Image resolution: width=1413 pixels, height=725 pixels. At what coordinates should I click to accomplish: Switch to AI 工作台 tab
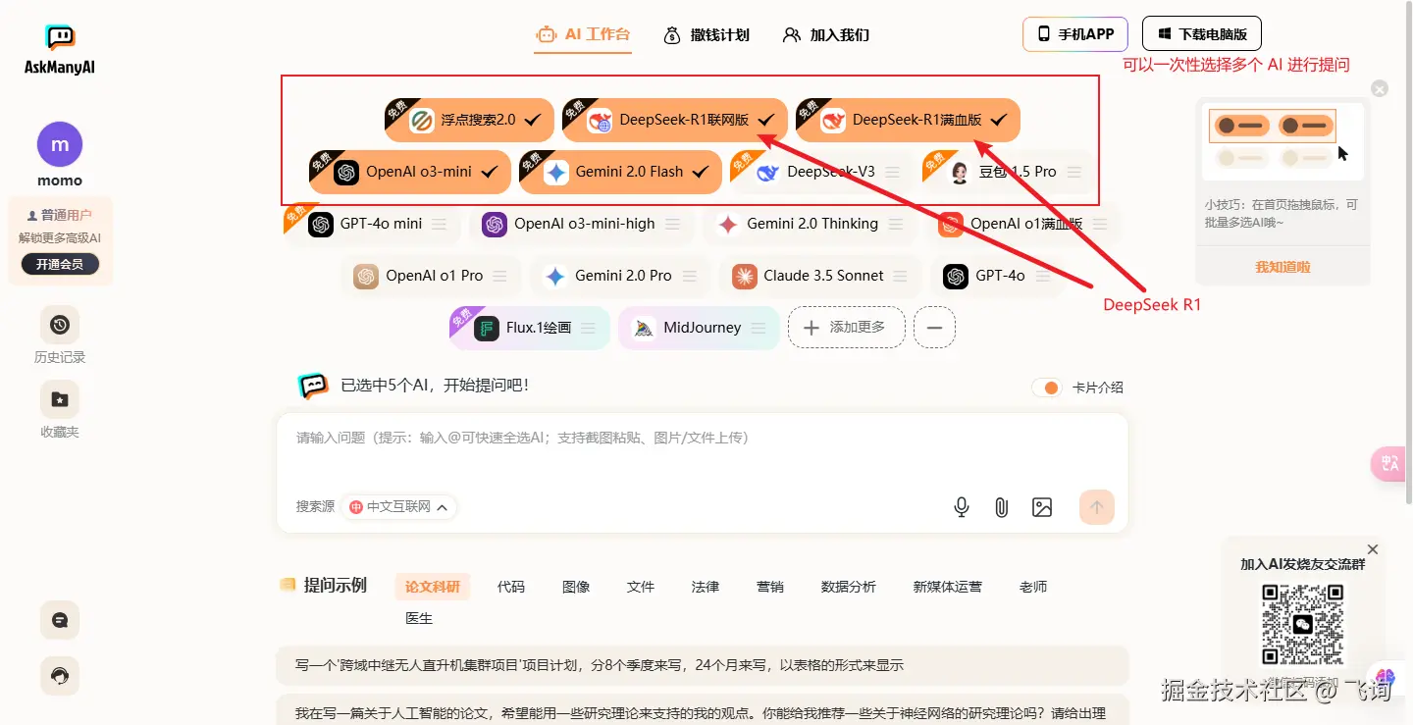pyautogui.click(x=583, y=34)
